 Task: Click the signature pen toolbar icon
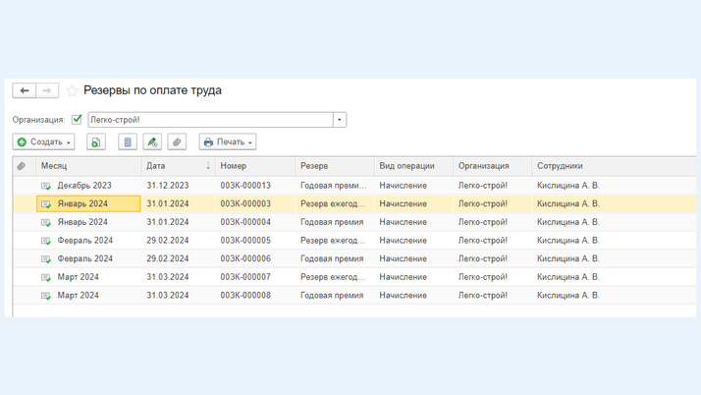tap(152, 142)
